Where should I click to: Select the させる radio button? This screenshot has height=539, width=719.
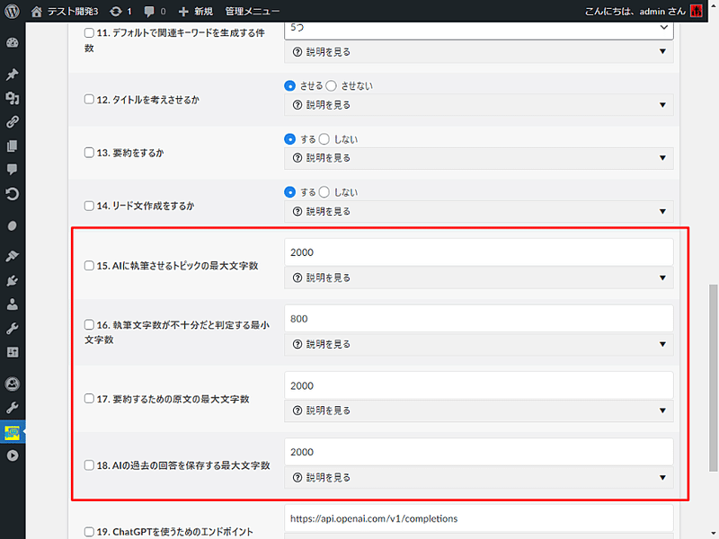coord(289,85)
